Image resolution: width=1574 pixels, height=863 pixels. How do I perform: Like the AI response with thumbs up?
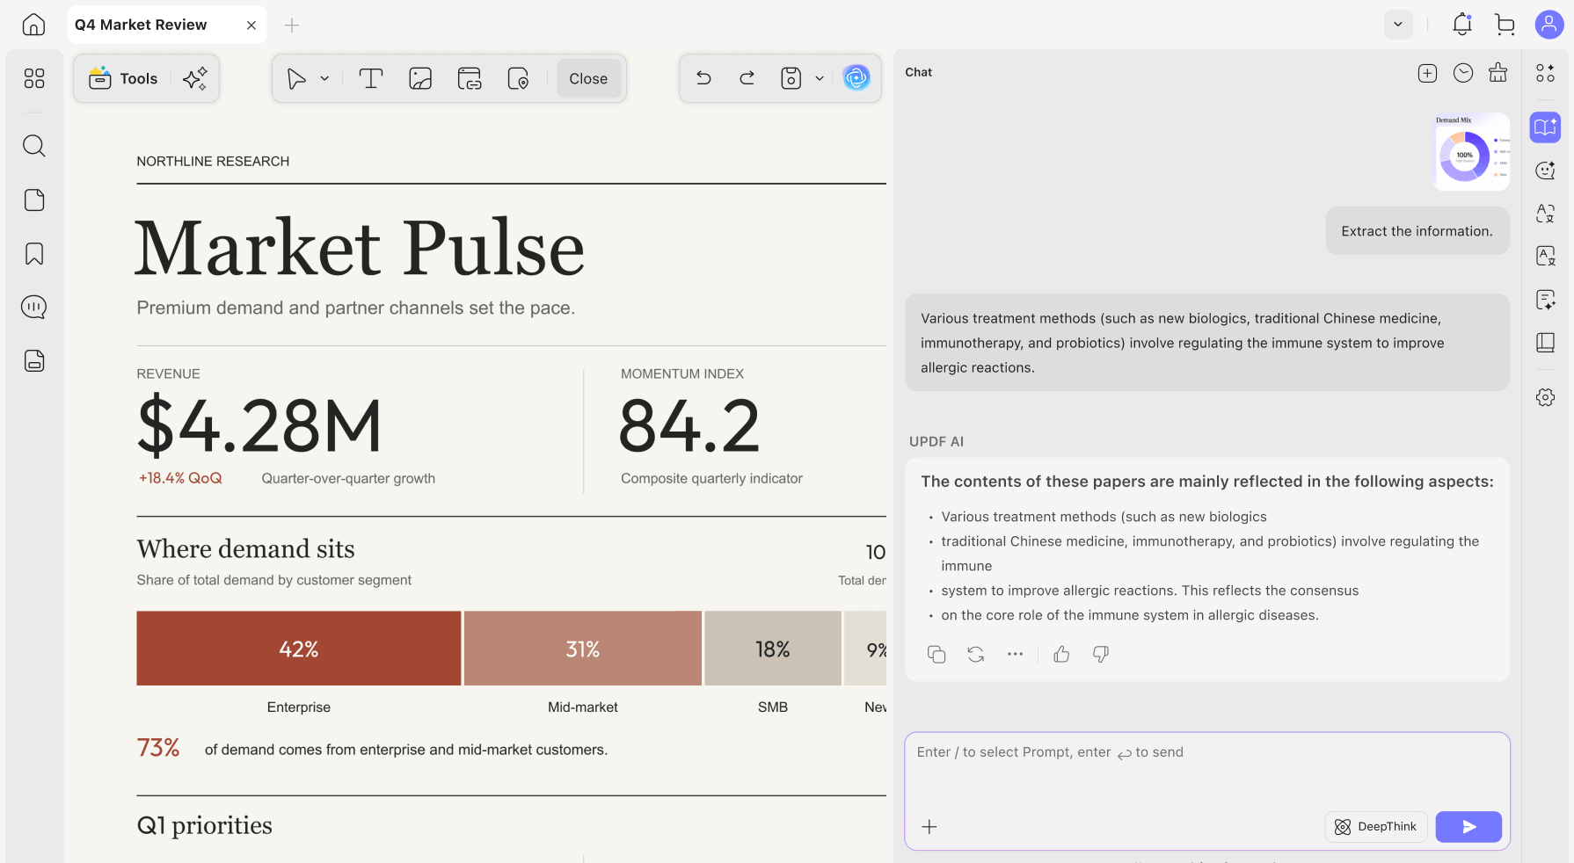(1061, 654)
